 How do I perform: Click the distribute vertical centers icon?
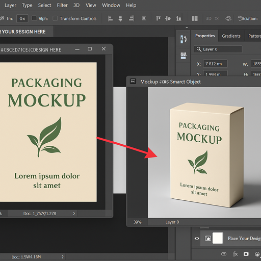click(144, 18)
